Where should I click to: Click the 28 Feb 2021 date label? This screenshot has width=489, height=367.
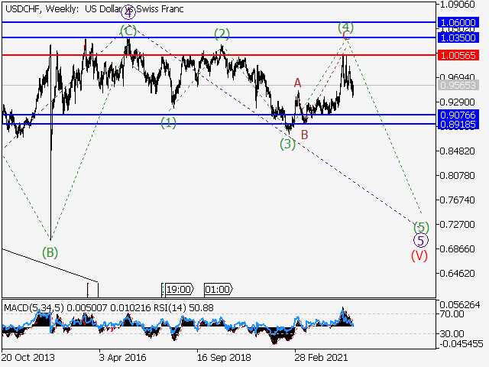tap(321, 357)
